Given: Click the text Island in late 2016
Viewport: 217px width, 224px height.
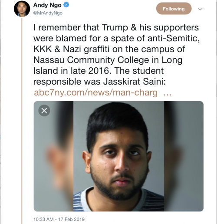Looking at the screenshot, I should [x=71, y=71].
